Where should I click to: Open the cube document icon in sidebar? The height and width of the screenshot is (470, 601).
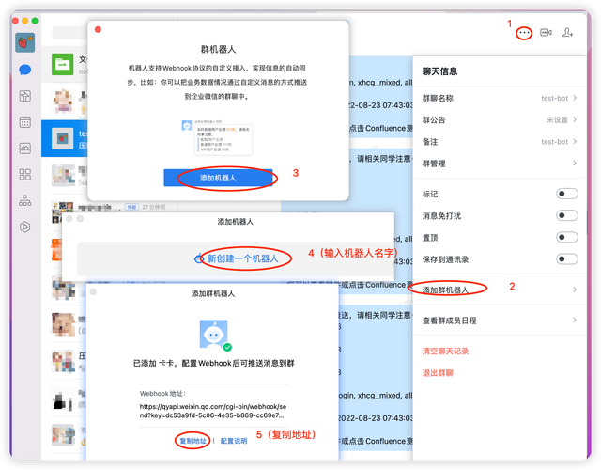[25, 96]
